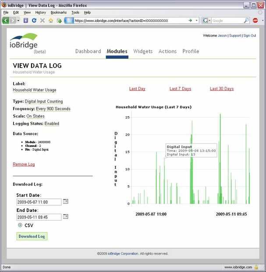Screen dimensions: 266x272
Task: Go back with the green Back arrow
Action: pos(5,21)
